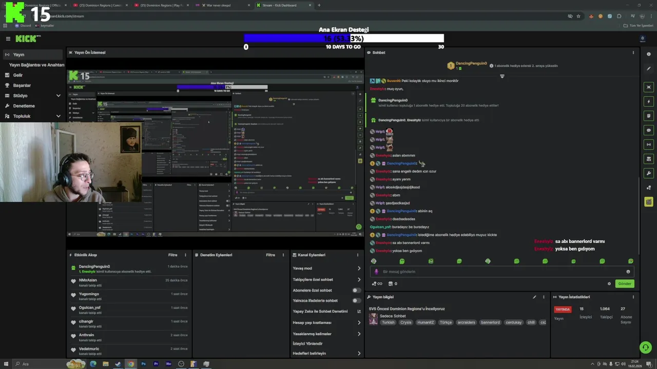This screenshot has width=657, height=369.
Task: Click the lightning bolt icon in right rail
Action: point(649,101)
